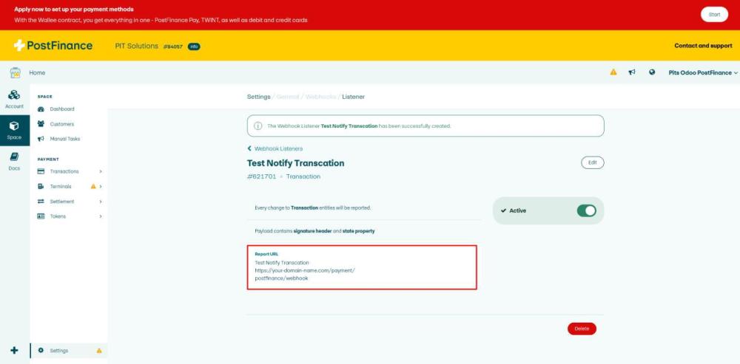The width and height of the screenshot is (740, 364).
Task: Open Manual Tasks in the Space menu
Action: (x=64, y=139)
